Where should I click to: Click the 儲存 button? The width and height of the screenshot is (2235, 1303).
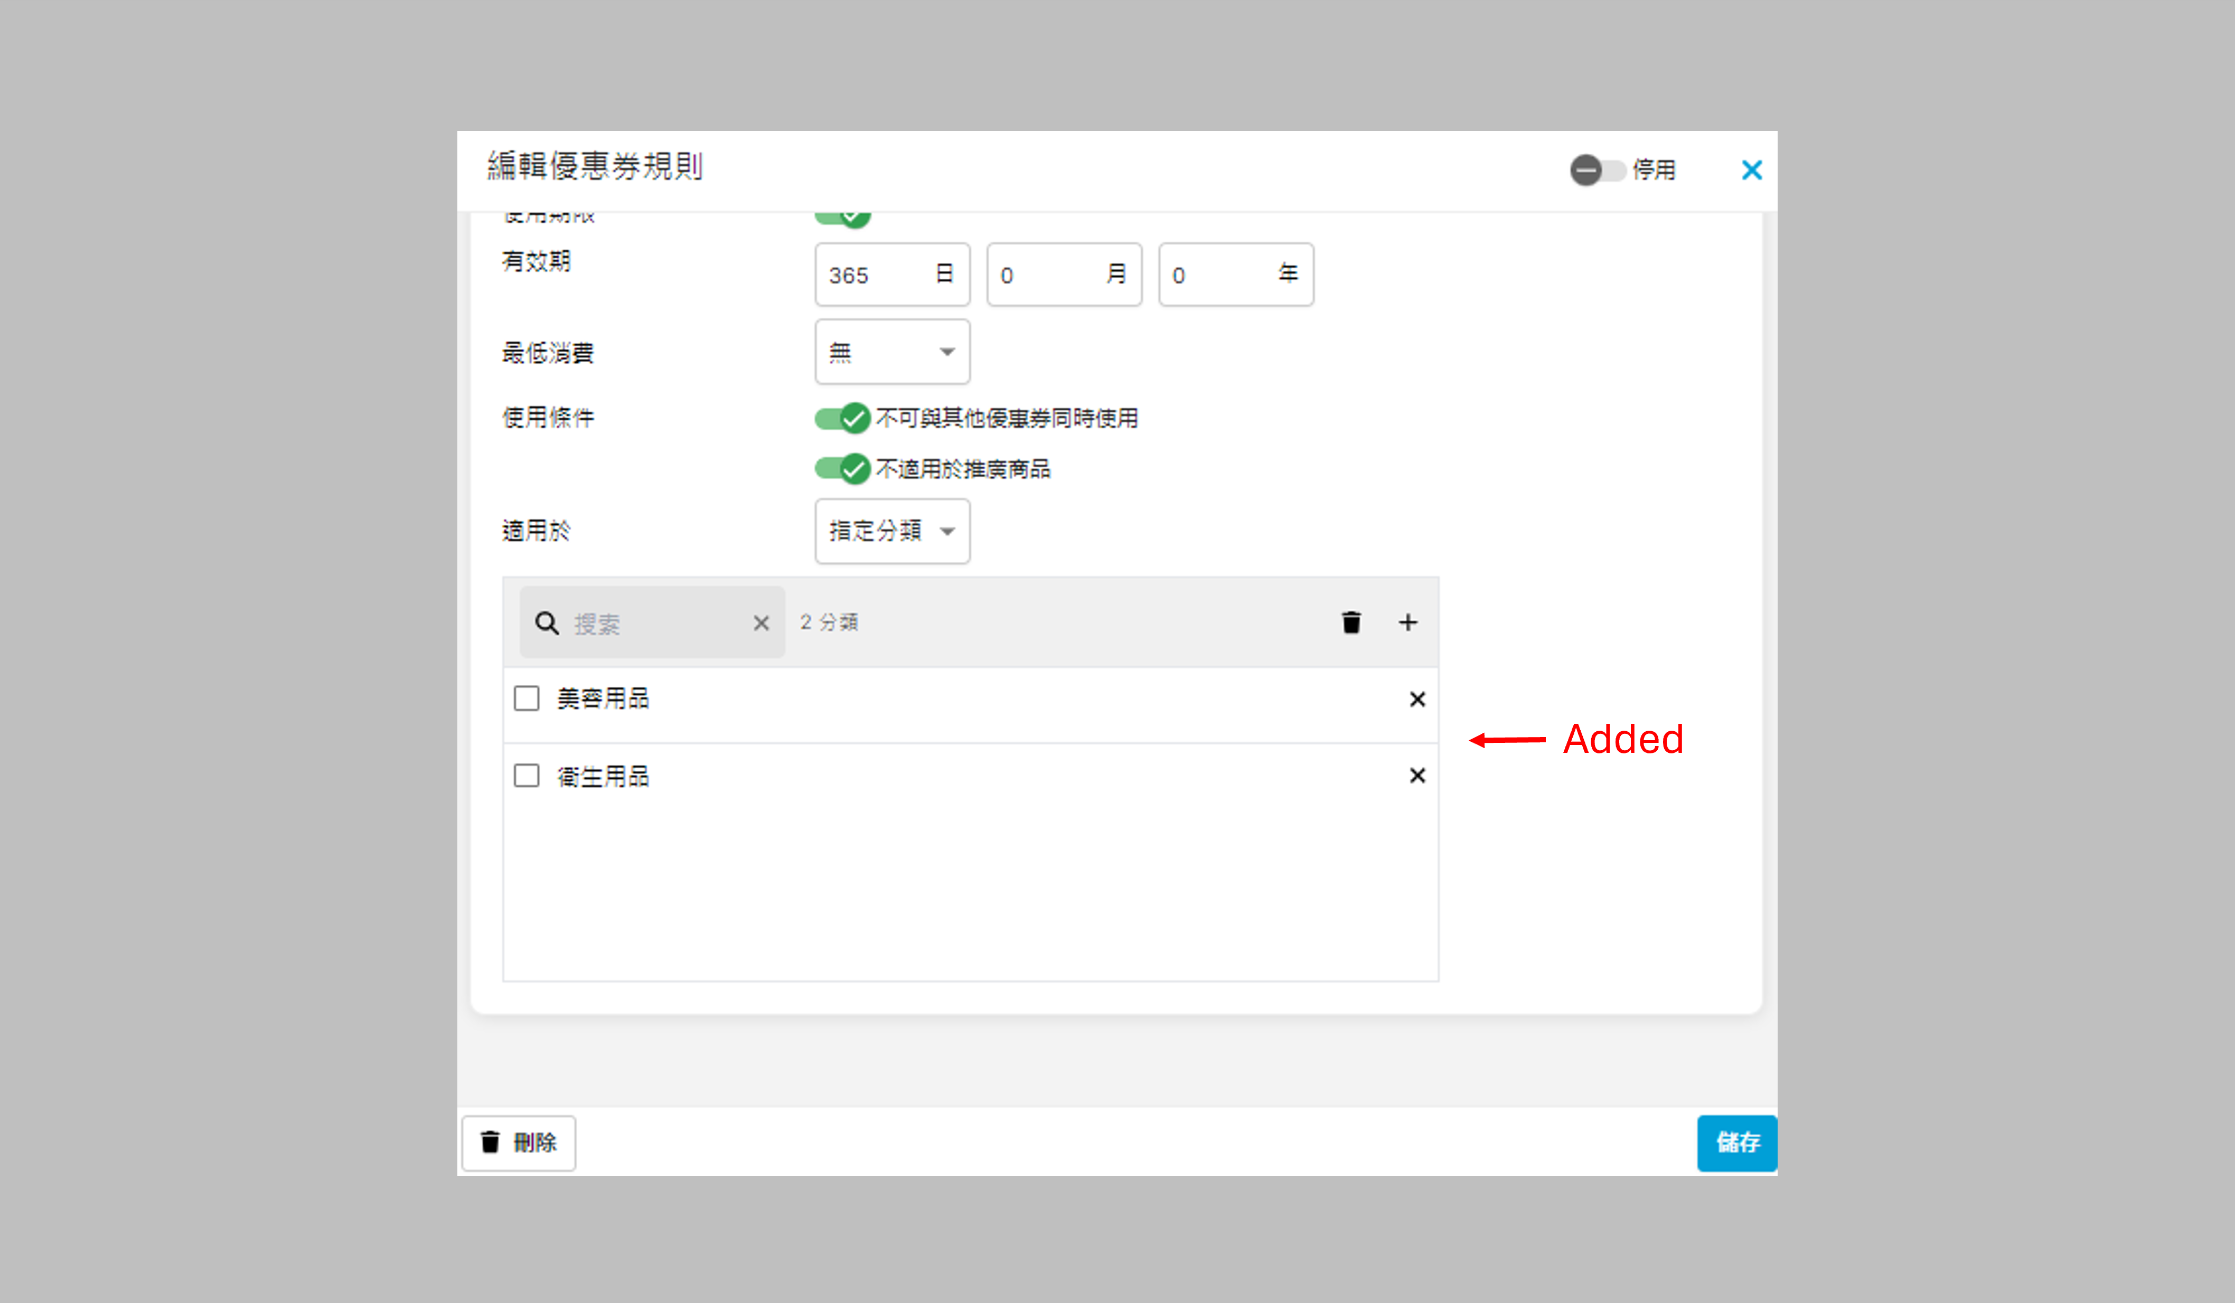coord(1736,1141)
